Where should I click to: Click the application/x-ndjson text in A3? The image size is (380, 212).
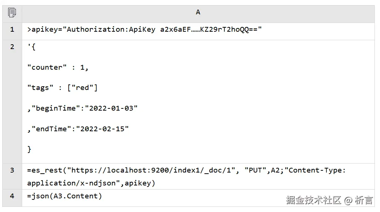coord(71,183)
